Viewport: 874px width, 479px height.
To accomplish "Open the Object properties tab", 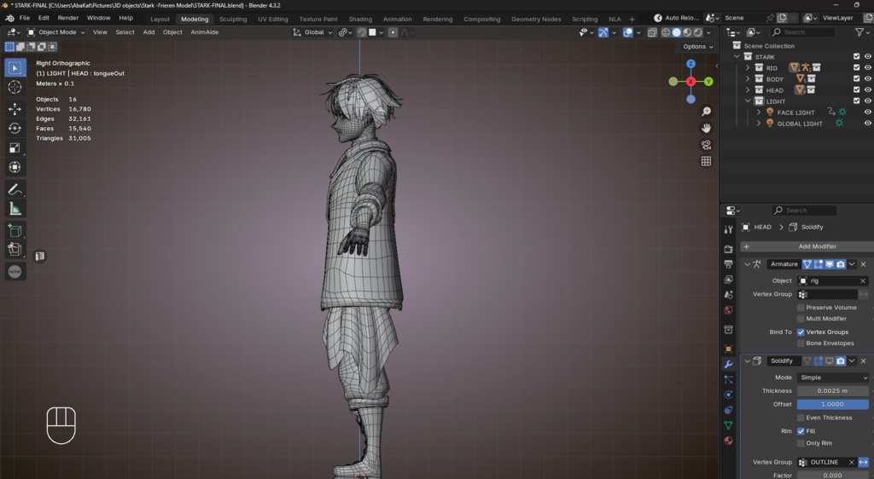I will click(x=729, y=349).
